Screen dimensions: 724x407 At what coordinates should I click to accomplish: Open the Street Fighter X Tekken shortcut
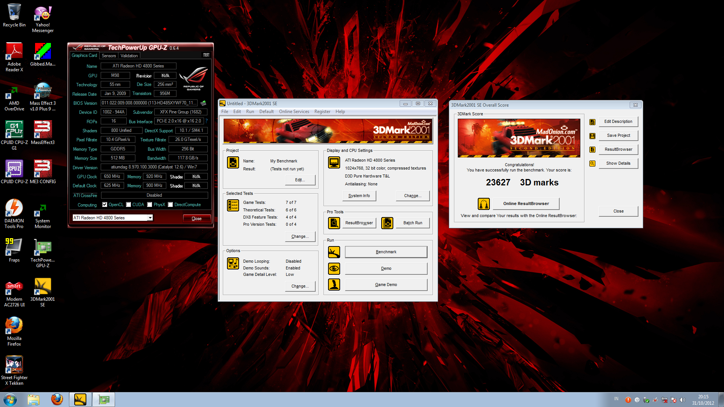click(14, 371)
